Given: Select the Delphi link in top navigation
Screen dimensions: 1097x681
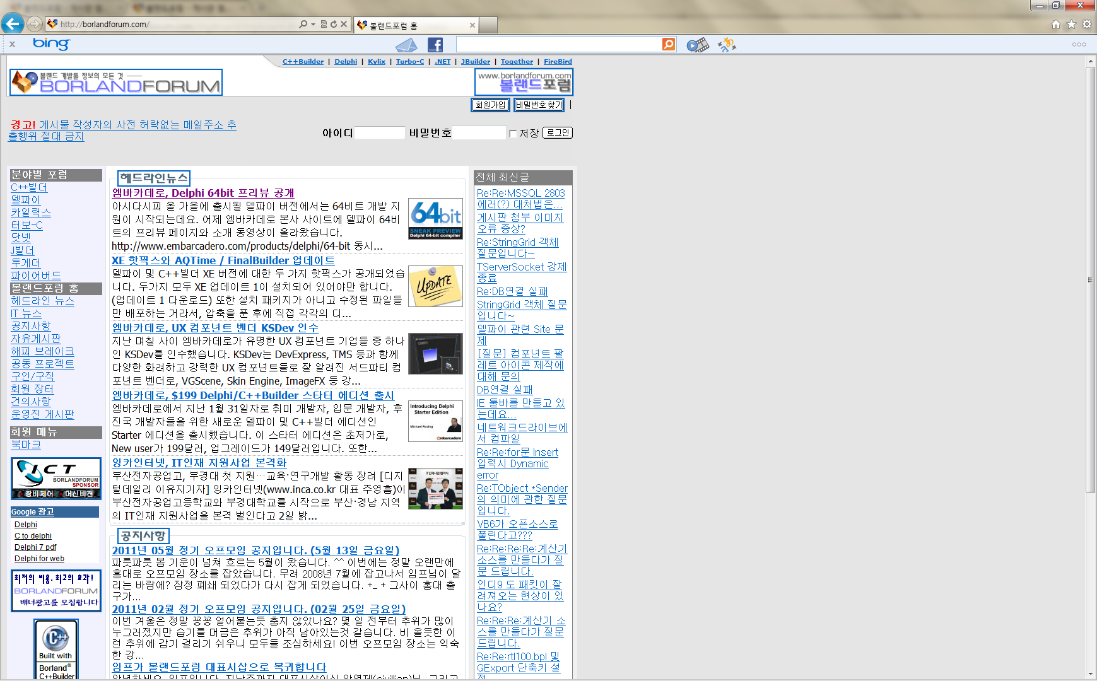Looking at the screenshot, I should [x=346, y=62].
